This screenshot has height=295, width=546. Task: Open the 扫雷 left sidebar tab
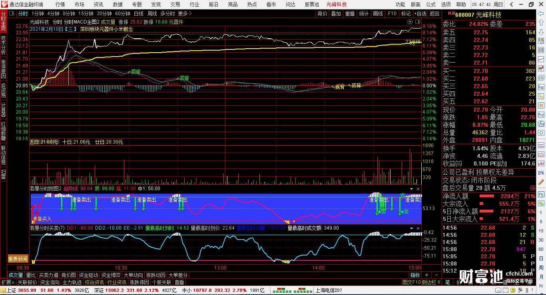(3, 174)
